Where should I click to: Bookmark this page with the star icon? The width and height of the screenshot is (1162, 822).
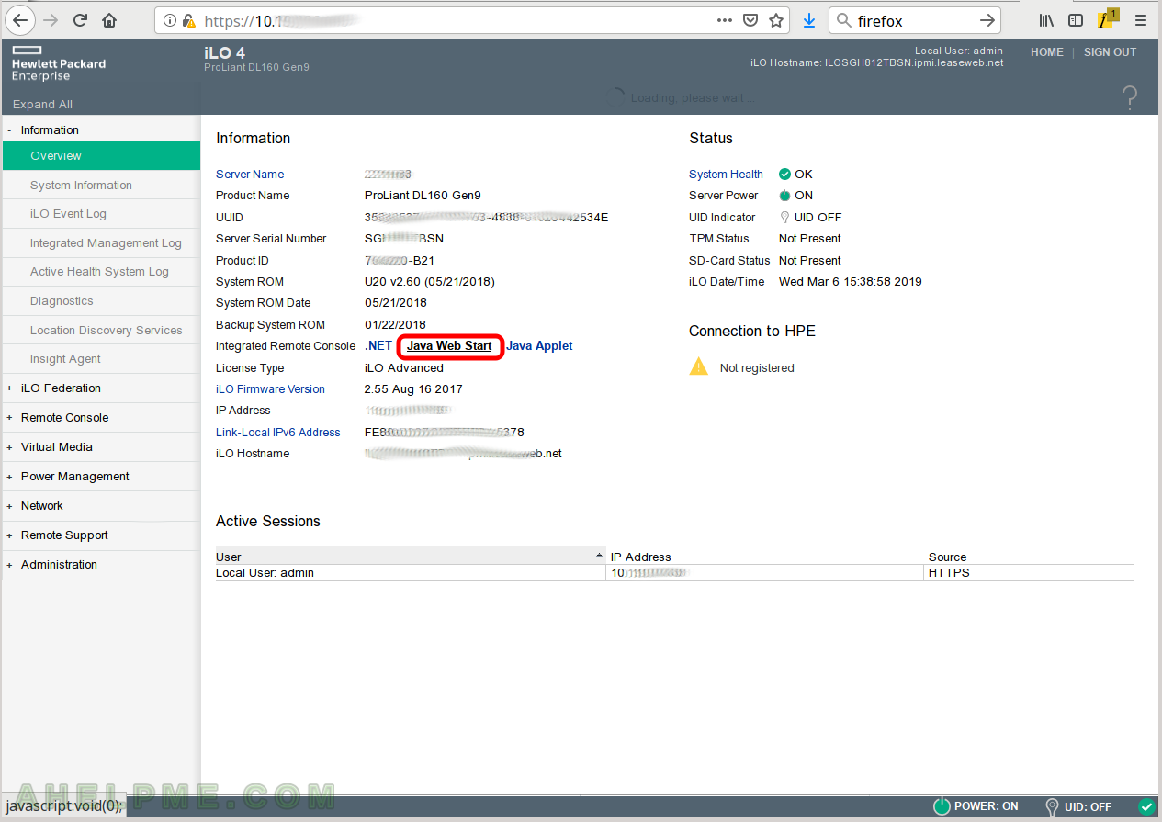pyautogui.click(x=776, y=20)
